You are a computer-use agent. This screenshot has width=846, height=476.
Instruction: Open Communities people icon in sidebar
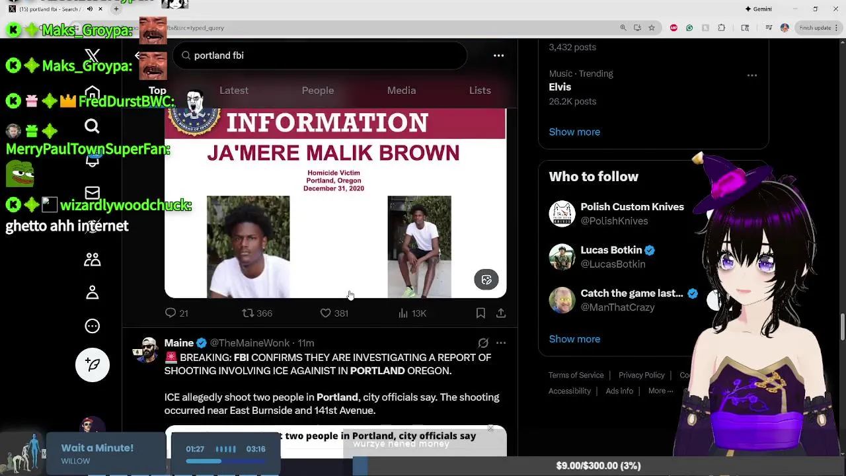pos(92,259)
